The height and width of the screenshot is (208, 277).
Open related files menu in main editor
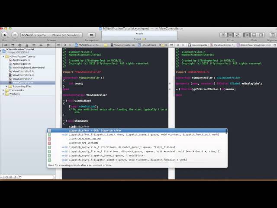(58, 45)
